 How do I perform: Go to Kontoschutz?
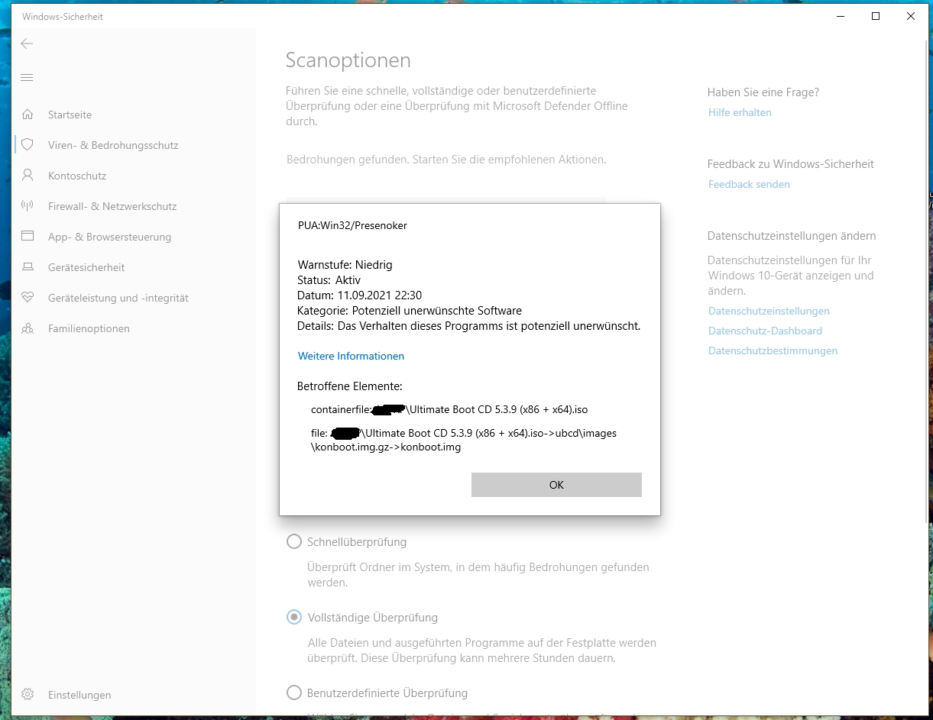click(x=77, y=176)
